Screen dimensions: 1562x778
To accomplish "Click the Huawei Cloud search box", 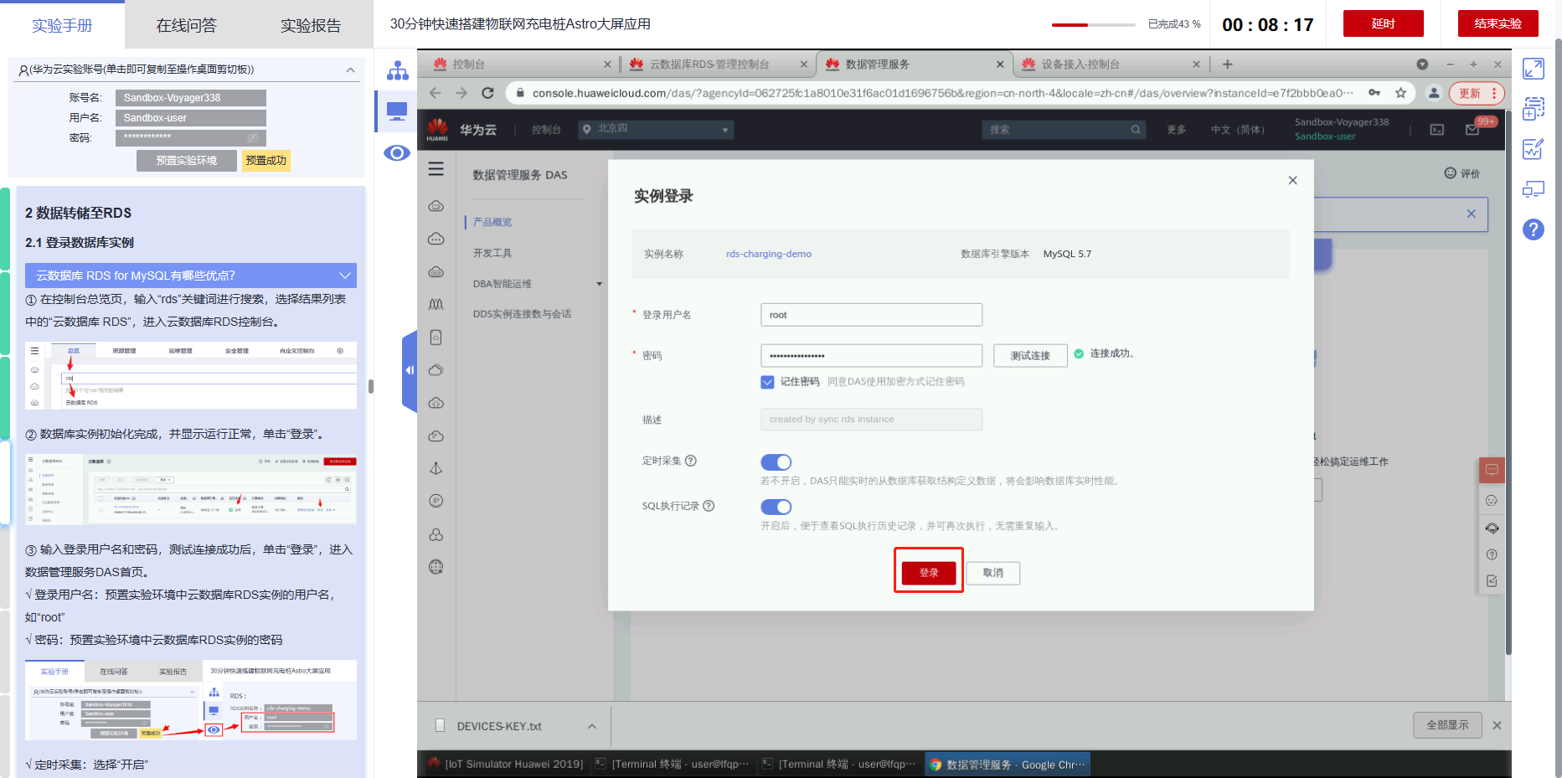I will [x=1064, y=129].
